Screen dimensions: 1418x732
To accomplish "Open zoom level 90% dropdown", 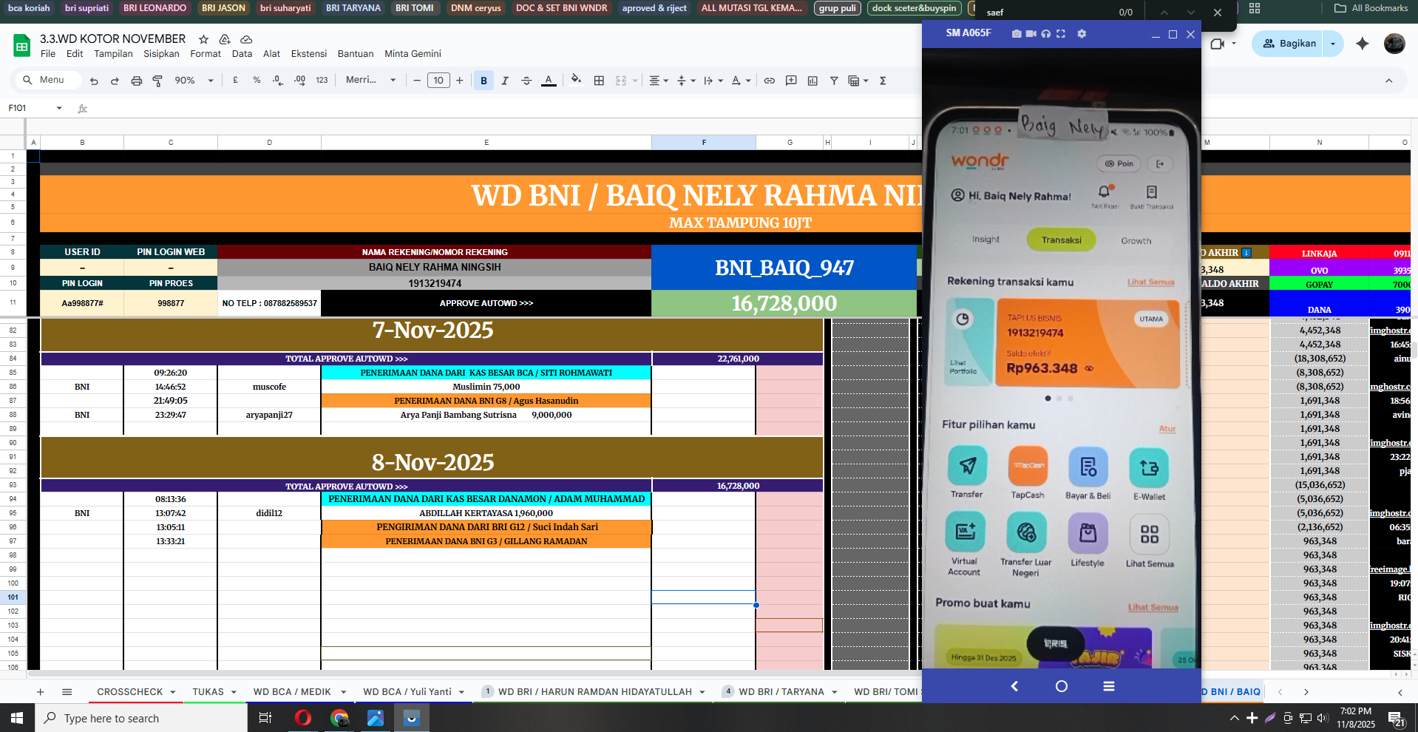I will [194, 81].
